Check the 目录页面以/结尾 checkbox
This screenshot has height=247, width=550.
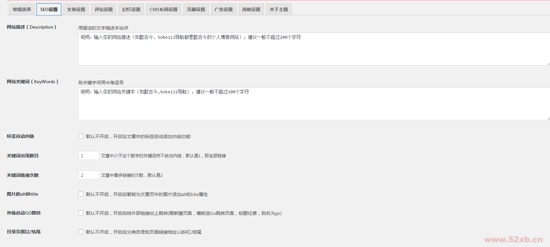coord(81,232)
